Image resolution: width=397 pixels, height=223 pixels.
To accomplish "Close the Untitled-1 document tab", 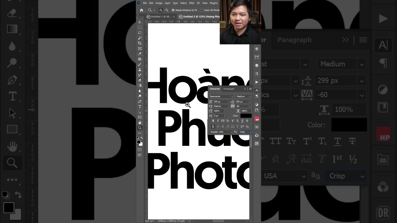I will tap(174, 16).
